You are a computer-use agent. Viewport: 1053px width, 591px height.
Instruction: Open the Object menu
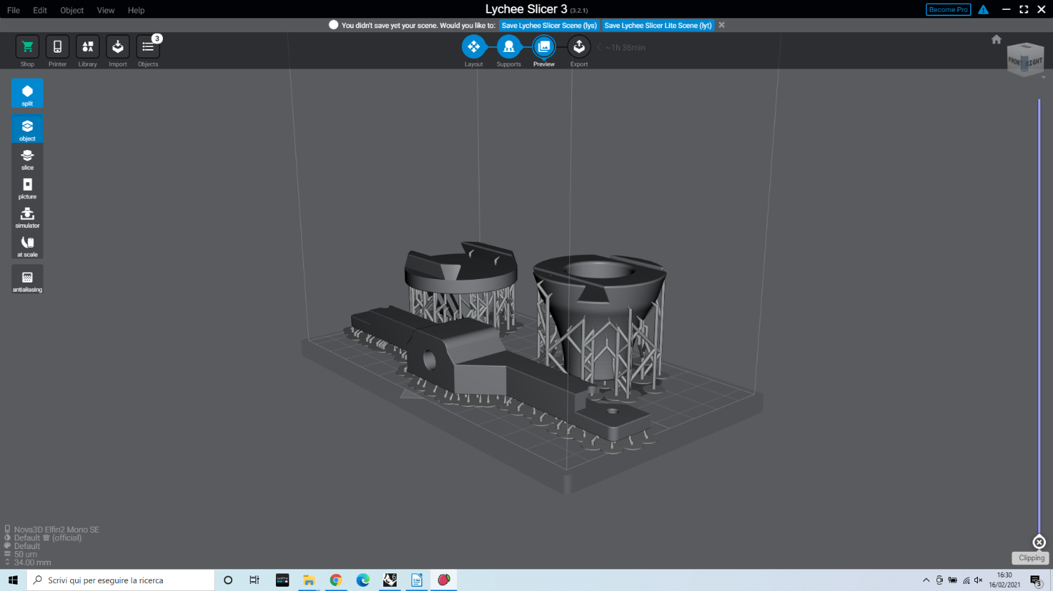[72, 11]
